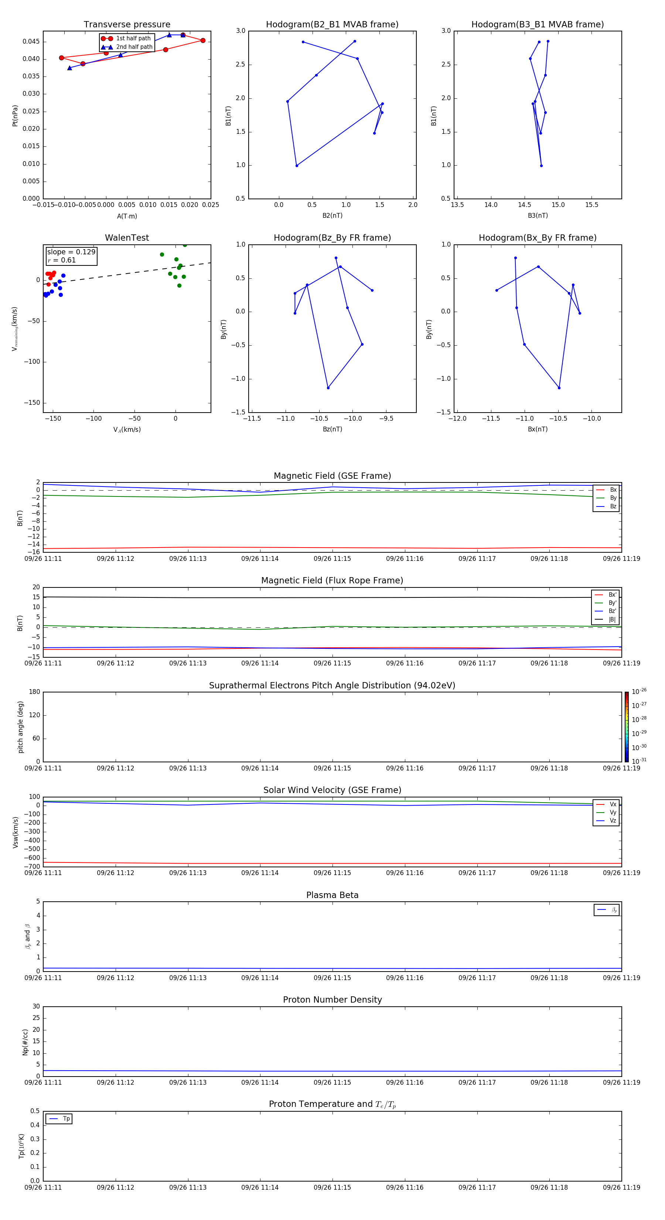
Task: Click the "09/26 11:15" tick under Proton Temperature
Action: click(332, 1188)
